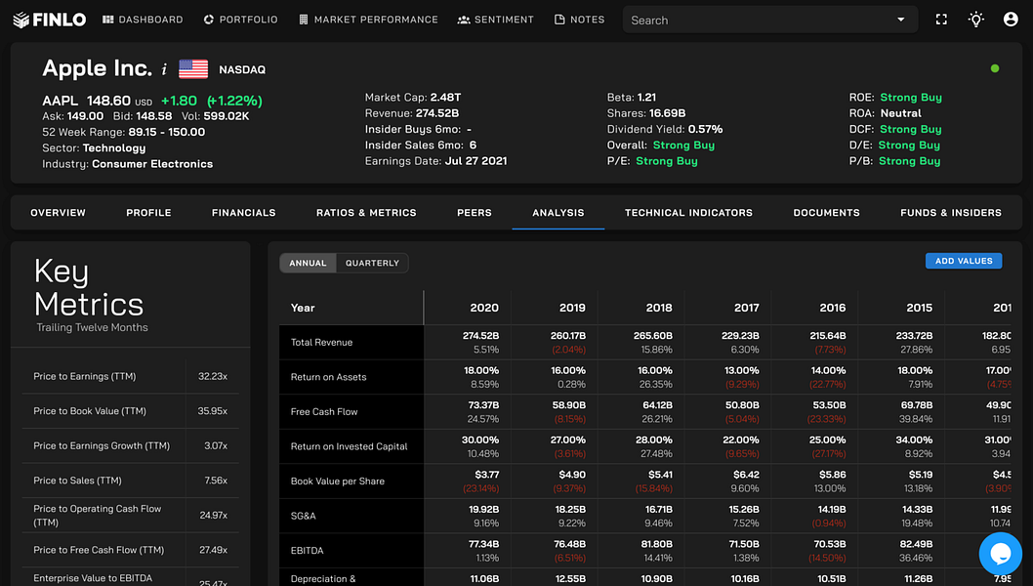Click the EBITDA row label
Screen dimensions: 1033x586
point(307,551)
